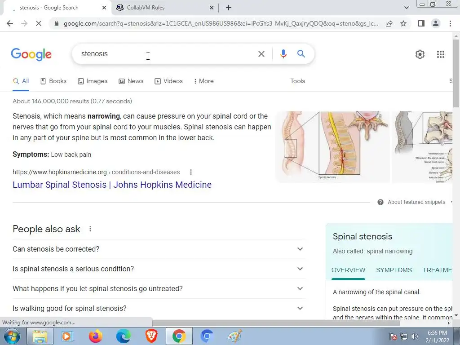
Task: Select OVERVIEW tab in Spinal stenosis panel
Action: (x=348, y=270)
